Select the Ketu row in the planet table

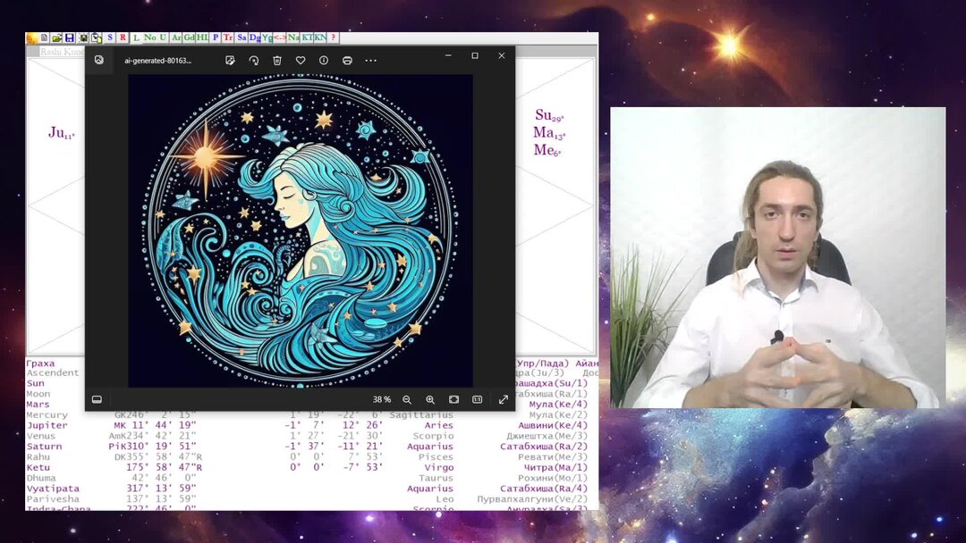[x=308, y=467]
